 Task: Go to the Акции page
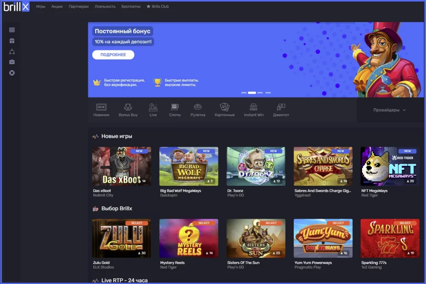pyautogui.click(x=56, y=7)
